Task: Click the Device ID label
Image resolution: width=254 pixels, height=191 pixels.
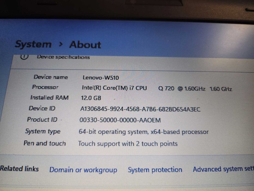Action: 42,108
